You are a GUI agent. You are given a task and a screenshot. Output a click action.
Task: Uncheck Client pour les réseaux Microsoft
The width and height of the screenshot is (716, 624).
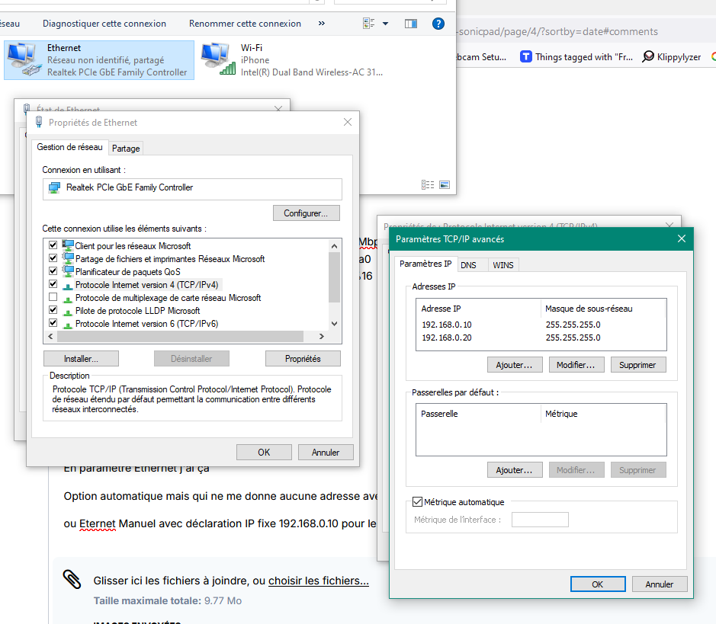click(x=53, y=245)
